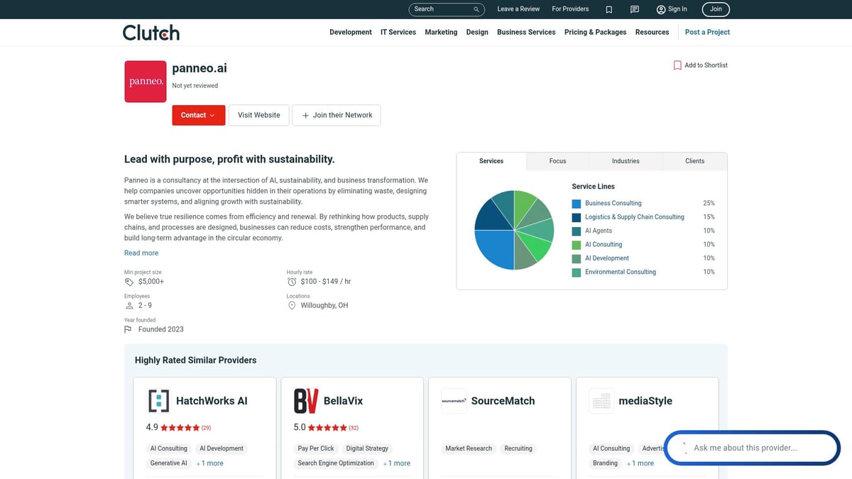Click For Providers link
852x479 pixels.
pos(570,9)
